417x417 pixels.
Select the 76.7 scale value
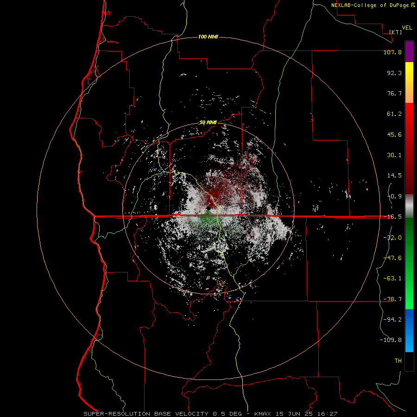click(x=394, y=93)
